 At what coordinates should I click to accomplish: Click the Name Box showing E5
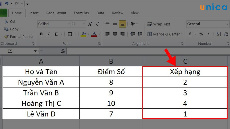coord(16,51)
